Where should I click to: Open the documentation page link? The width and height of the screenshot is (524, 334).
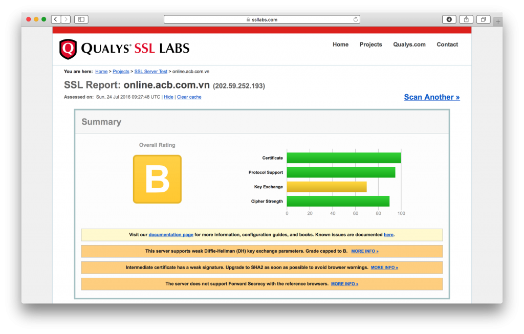pos(171,235)
